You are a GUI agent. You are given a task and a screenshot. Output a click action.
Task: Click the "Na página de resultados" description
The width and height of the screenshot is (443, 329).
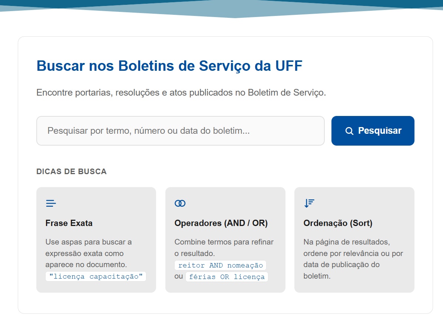(x=353, y=259)
